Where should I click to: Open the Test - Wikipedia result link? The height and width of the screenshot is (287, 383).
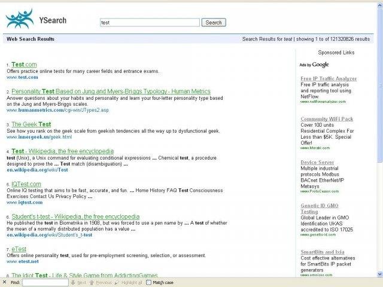(62, 151)
